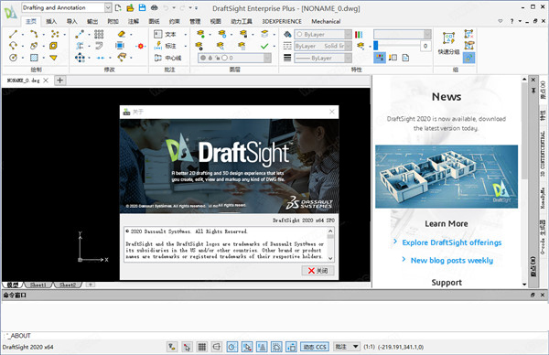Click the red Explode tool icon
This screenshot has width=549, height=355.
point(141,46)
